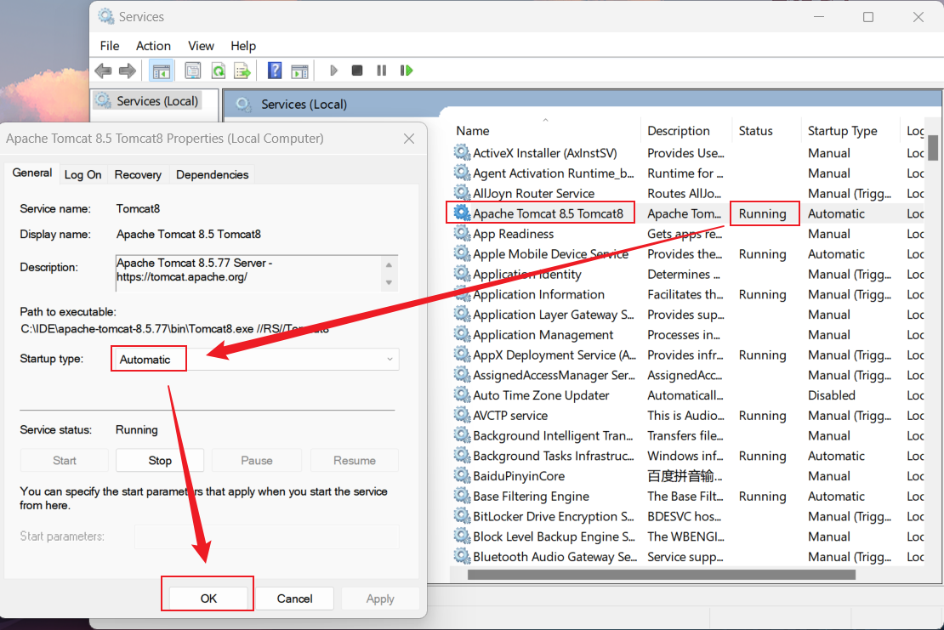Screen dimensions: 944x630
Task: Click description box scroll up arrow
Action: [389, 264]
